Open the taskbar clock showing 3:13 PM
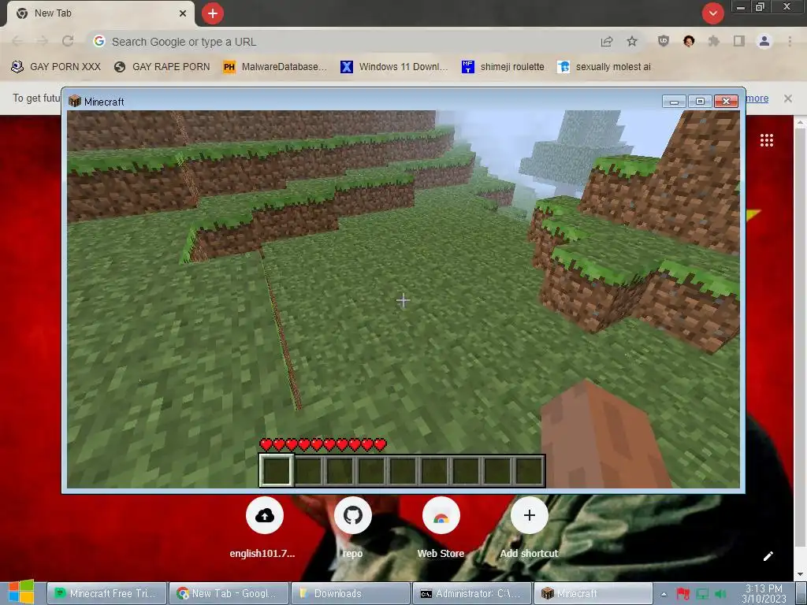Viewport: 807px width, 605px height. coord(764,594)
